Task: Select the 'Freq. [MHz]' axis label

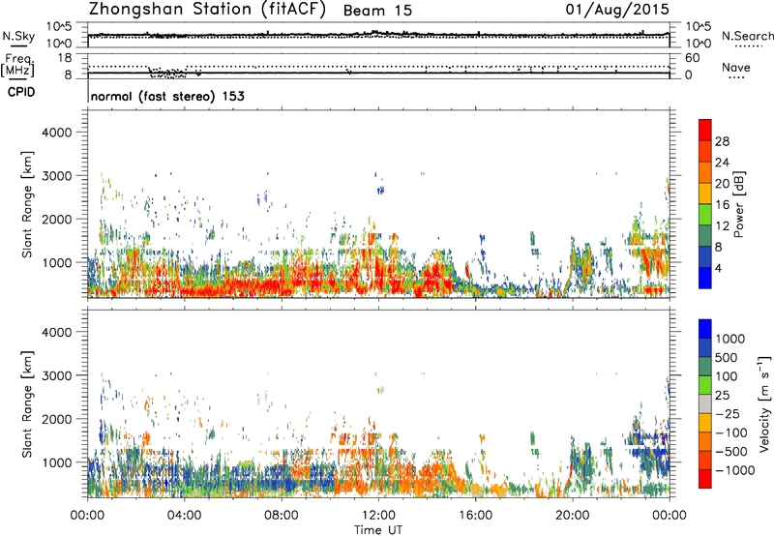Action: pyautogui.click(x=17, y=66)
